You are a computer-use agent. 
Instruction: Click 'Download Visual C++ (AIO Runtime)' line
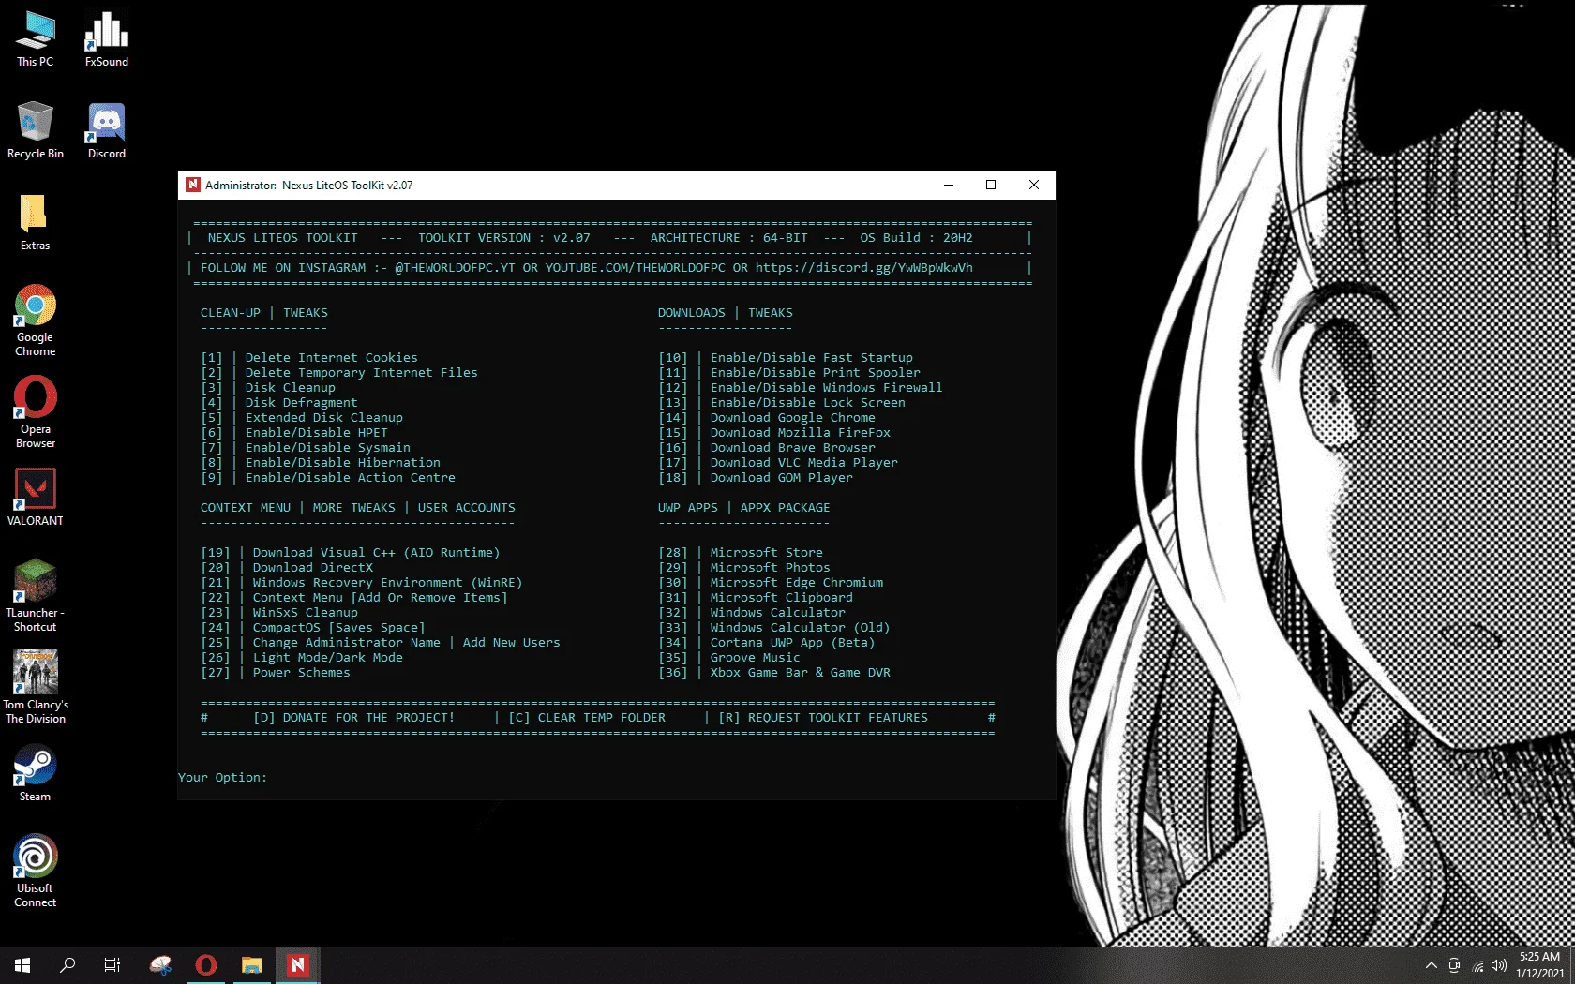coord(376,553)
